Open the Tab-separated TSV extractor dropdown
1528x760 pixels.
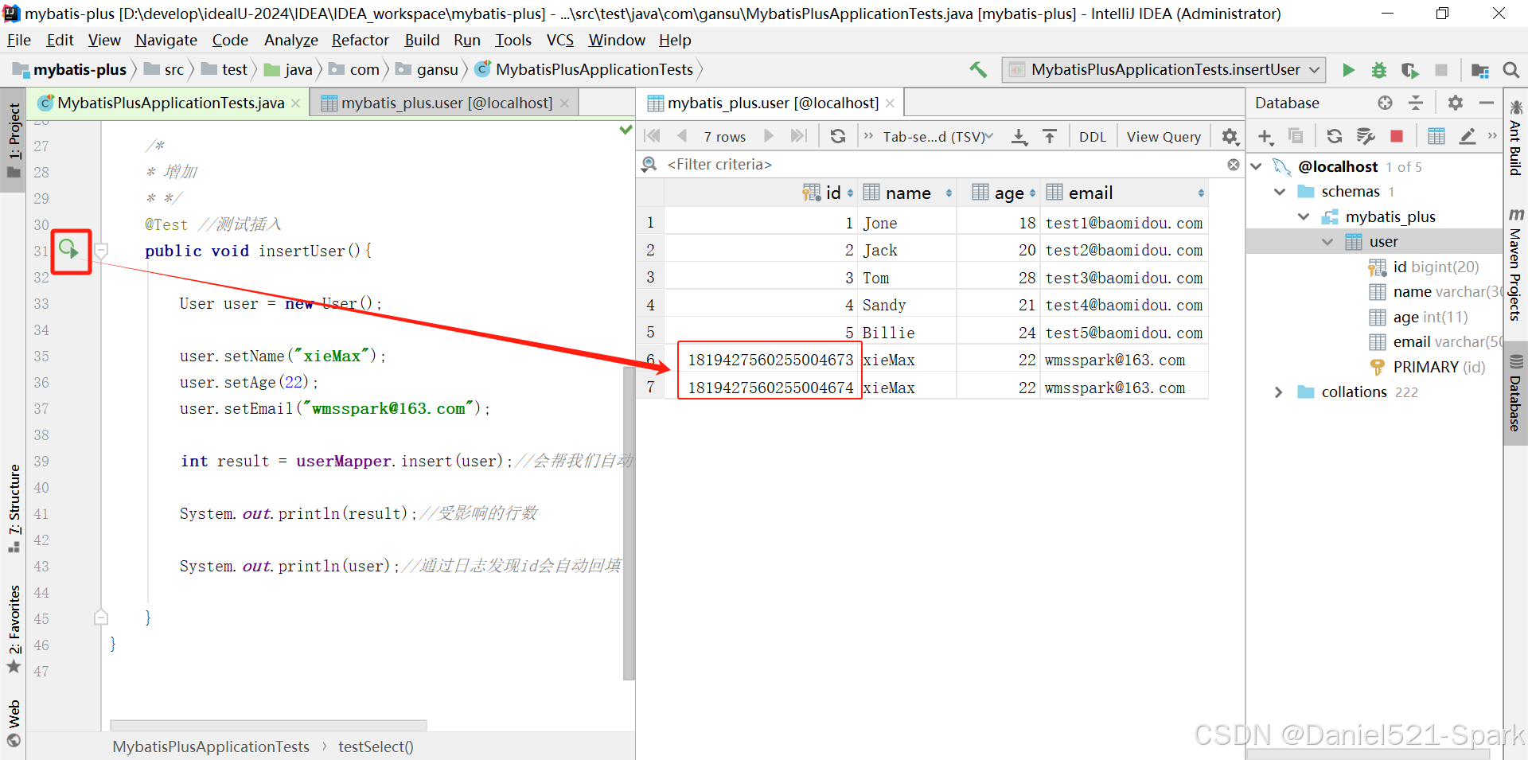pyautogui.click(x=938, y=136)
